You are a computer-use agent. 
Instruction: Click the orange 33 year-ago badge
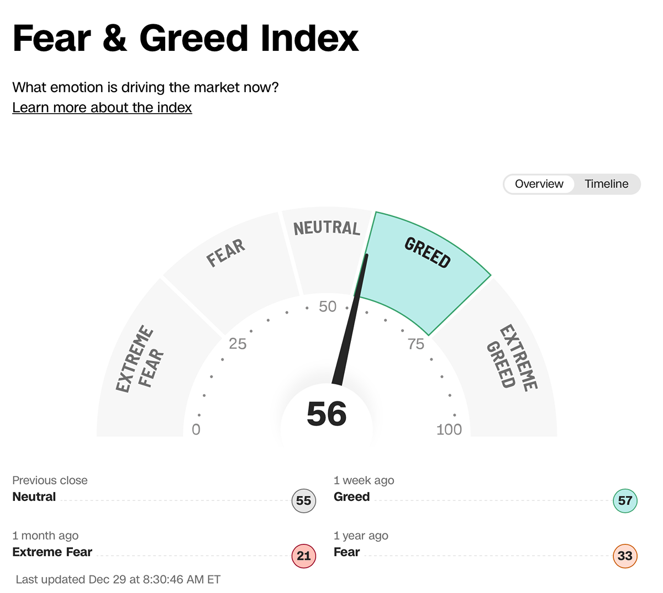coord(625,555)
